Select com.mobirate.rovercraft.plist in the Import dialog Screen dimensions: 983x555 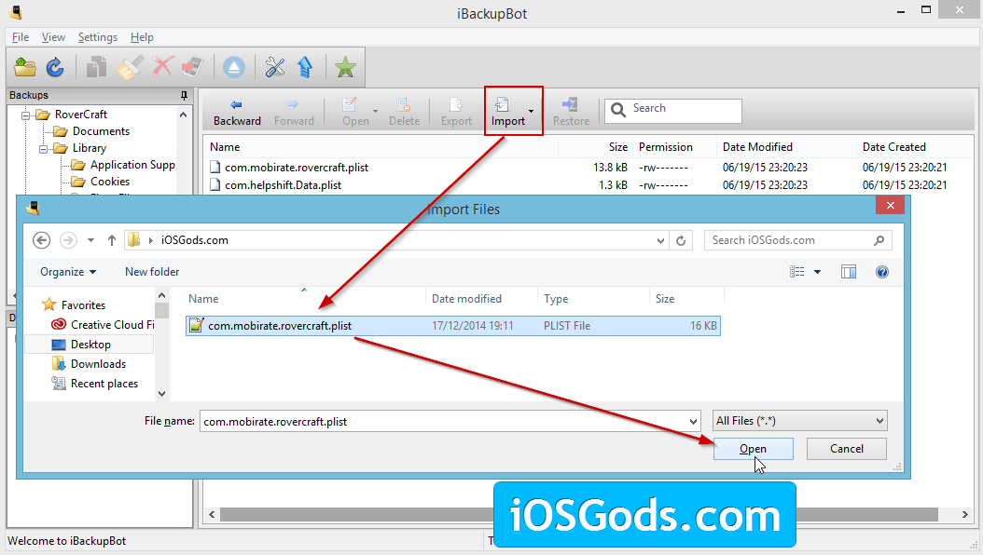[279, 326]
